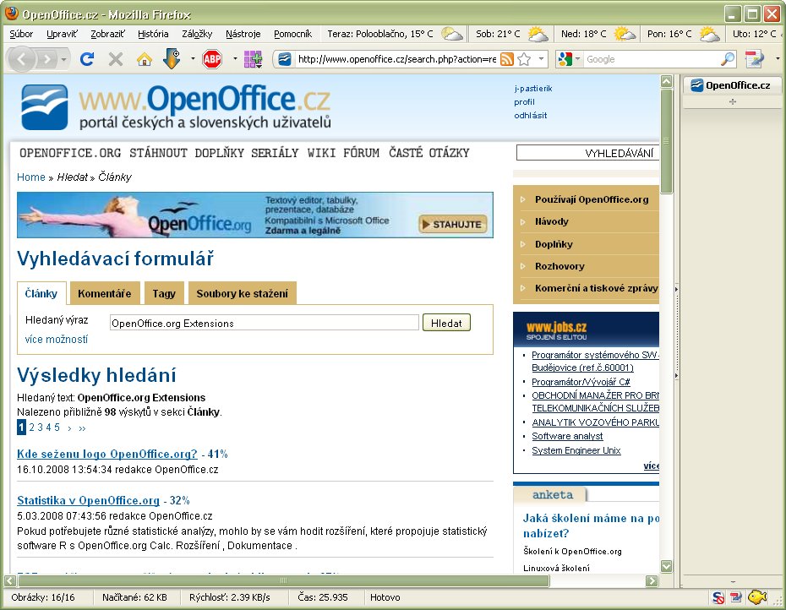Click the Adblock Plus ABP icon
This screenshot has height=610, width=786.
click(x=212, y=59)
